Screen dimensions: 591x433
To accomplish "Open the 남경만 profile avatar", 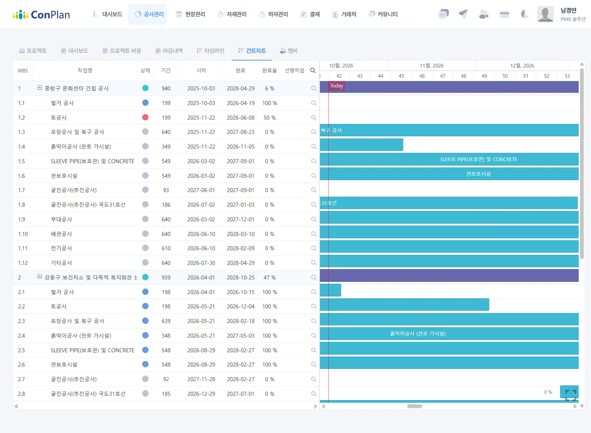I will pyautogui.click(x=545, y=14).
